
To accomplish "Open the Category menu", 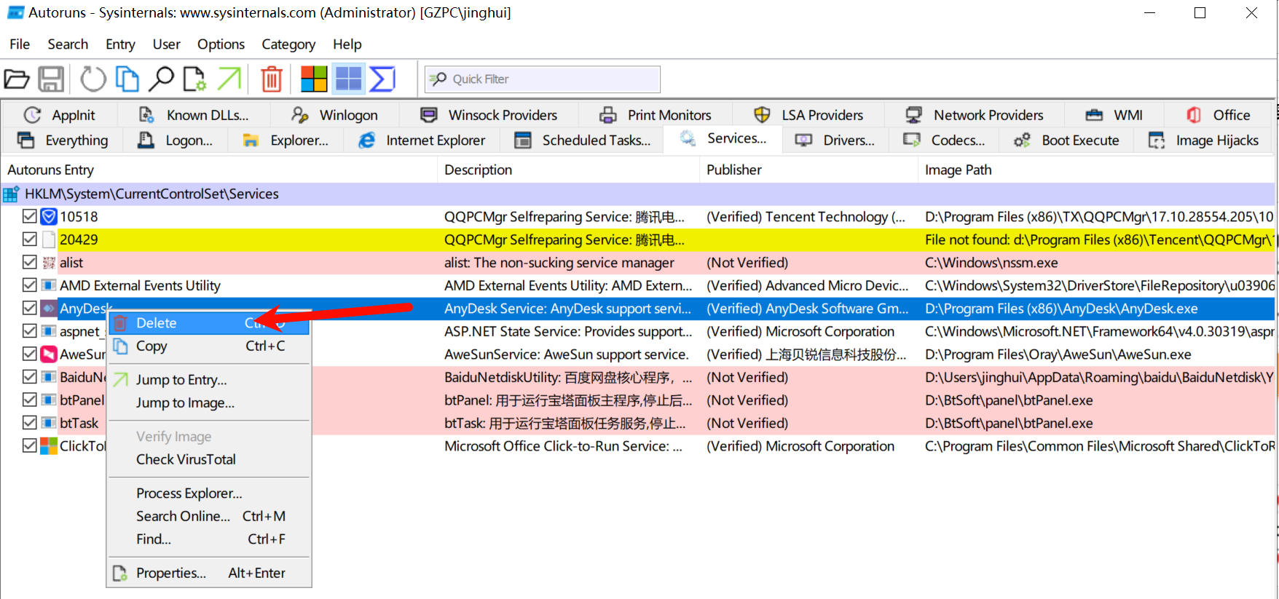I will 288,44.
